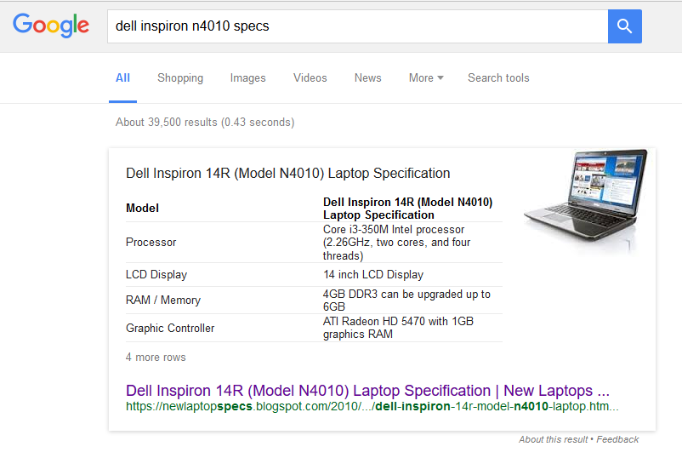Click the 14 inch LCD Display value
Image resolution: width=682 pixels, height=458 pixels.
pos(373,275)
